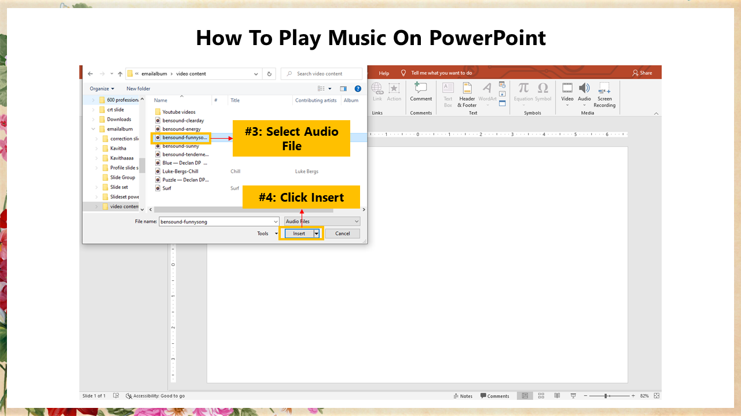Click the File name input field
The width and height of the screenshot is (741, 416).
pos(219,221)
